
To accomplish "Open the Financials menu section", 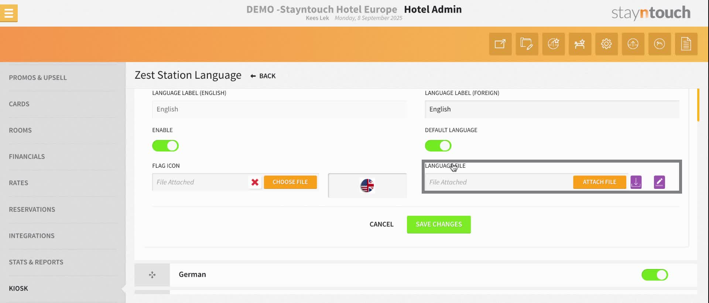I will 27,156.
